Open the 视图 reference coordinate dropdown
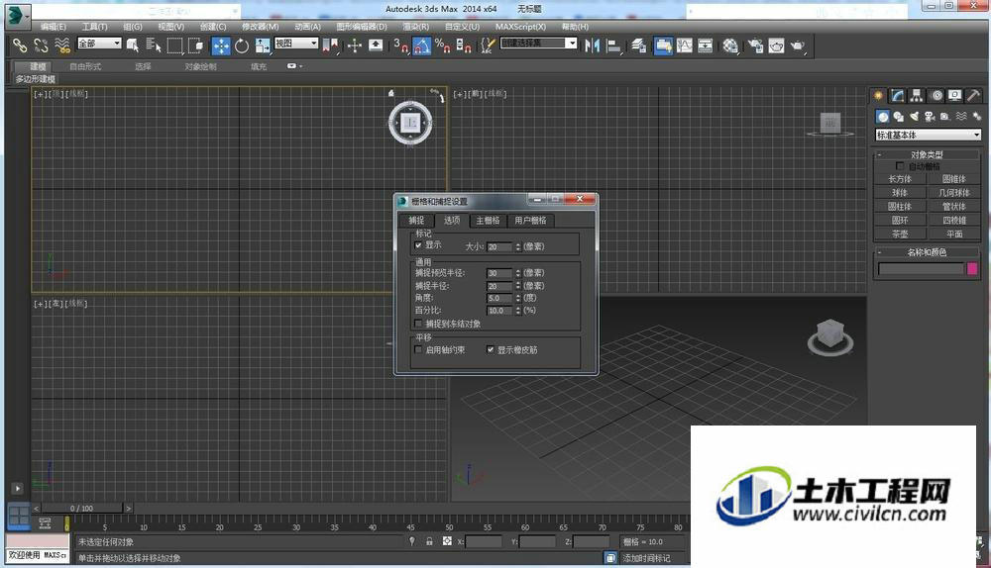The image size is (991, 568). pyautogui.click(x=295, y=43)
